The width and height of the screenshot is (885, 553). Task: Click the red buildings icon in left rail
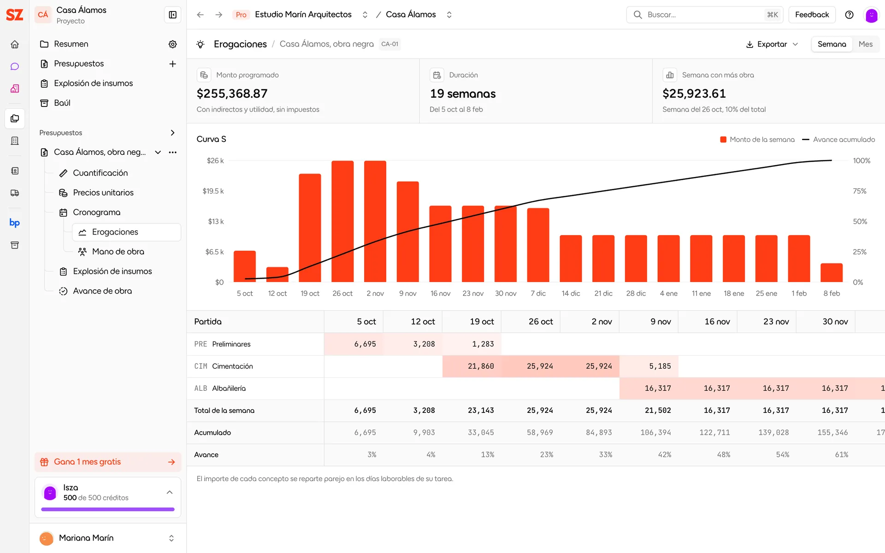point(15,88)
